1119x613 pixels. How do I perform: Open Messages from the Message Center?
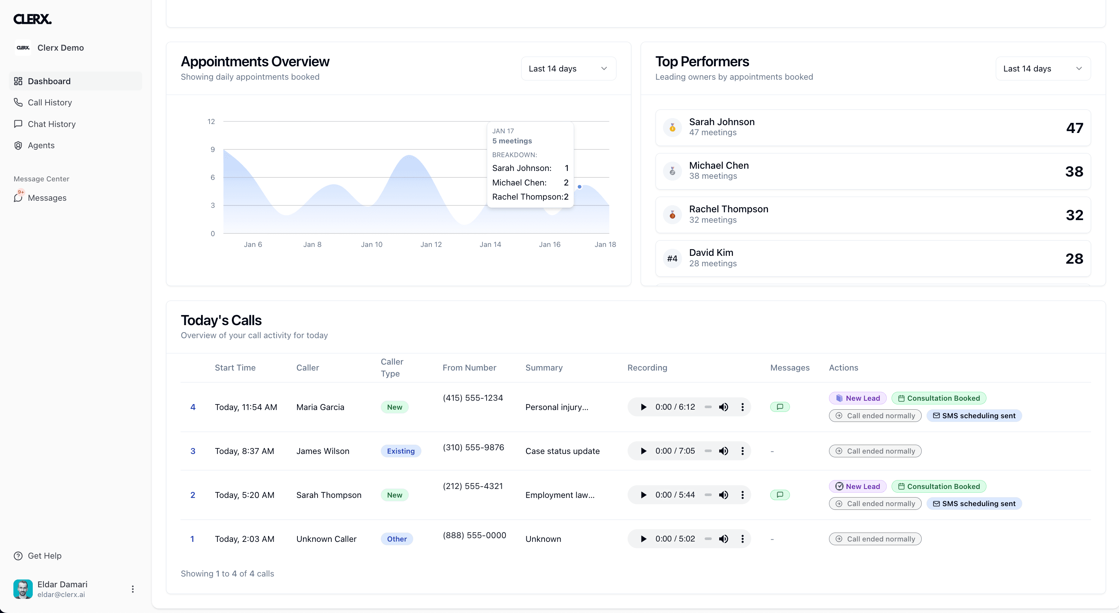(x=47, y=198)
